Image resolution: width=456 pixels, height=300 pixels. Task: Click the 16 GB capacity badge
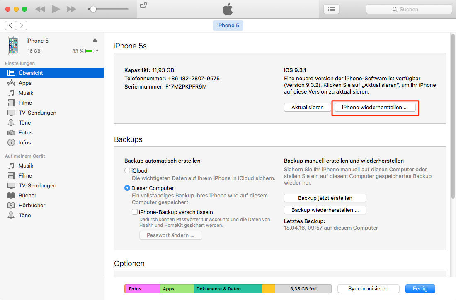pyautogui.click(x=34, y=51)
